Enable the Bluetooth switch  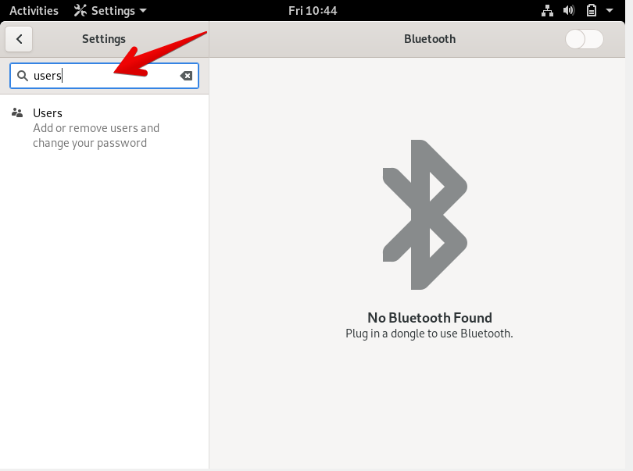(584, 39)
